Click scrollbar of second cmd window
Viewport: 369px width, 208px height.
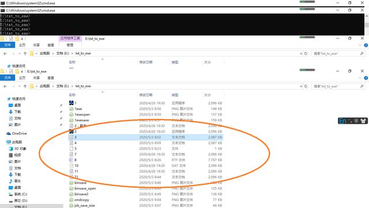[x=367, y=24]
